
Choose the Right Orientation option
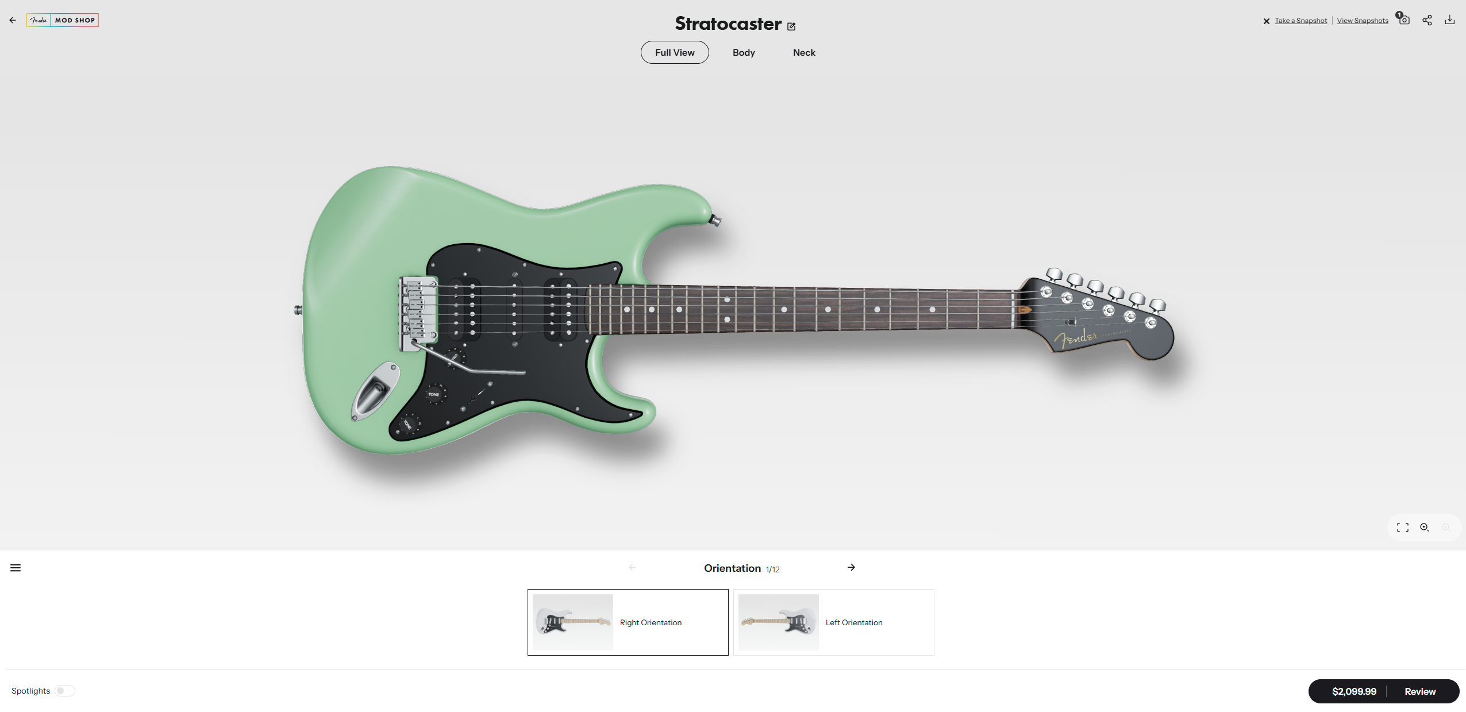(628, 622)
